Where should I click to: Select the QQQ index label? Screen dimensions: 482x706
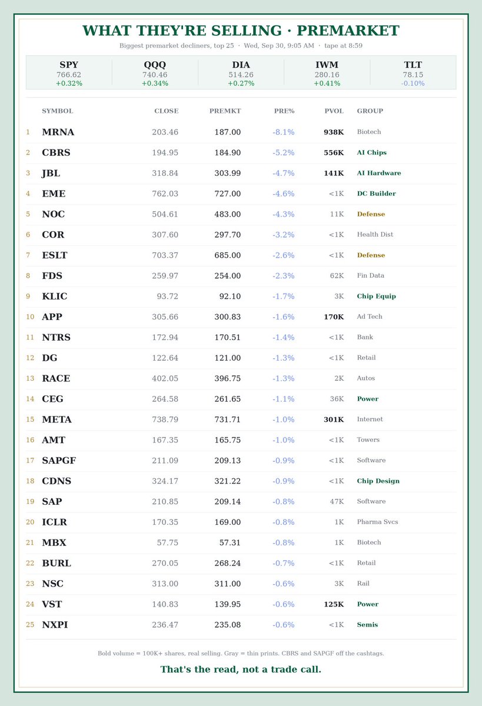pyautogui.click(x=155, y=65)
